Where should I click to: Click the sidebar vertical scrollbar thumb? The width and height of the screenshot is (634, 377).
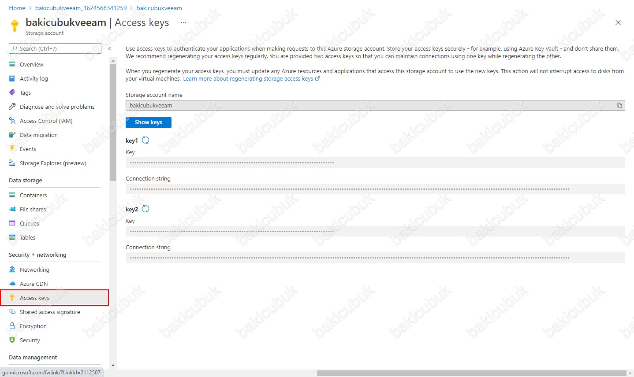click(x=113, y=122)
